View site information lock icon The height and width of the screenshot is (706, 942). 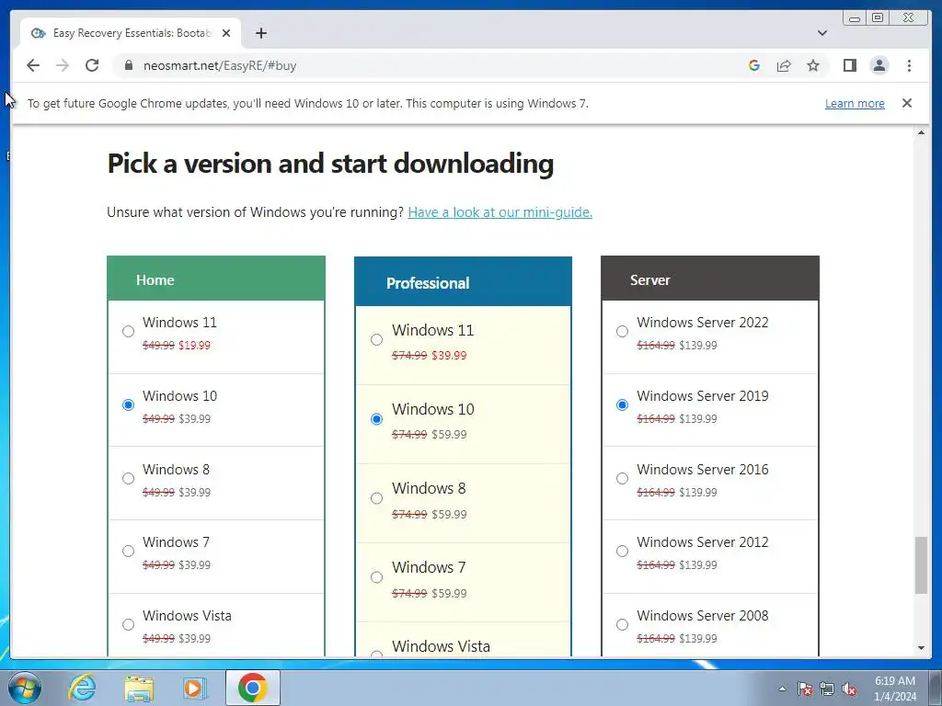pos(128,65)
